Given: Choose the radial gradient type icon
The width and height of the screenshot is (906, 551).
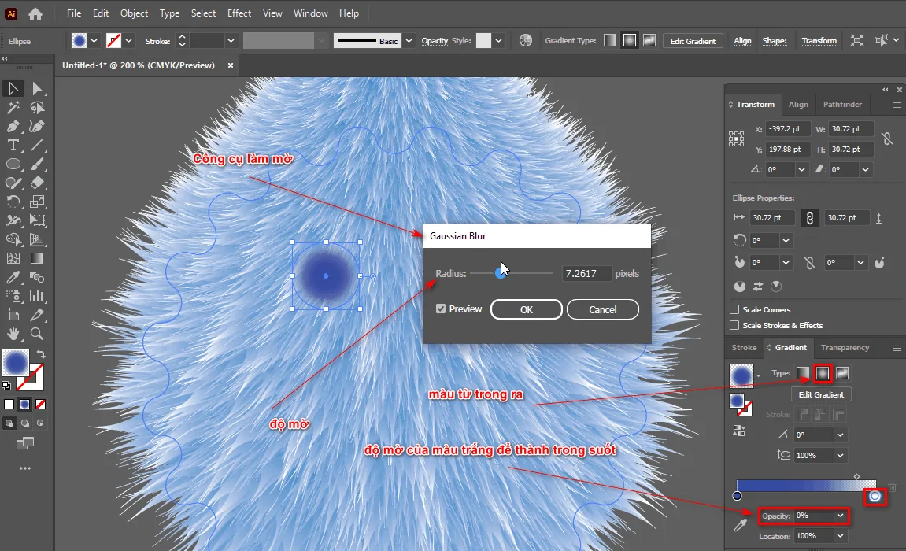Looking at the screenshot, I should click(x=823, y=372).
